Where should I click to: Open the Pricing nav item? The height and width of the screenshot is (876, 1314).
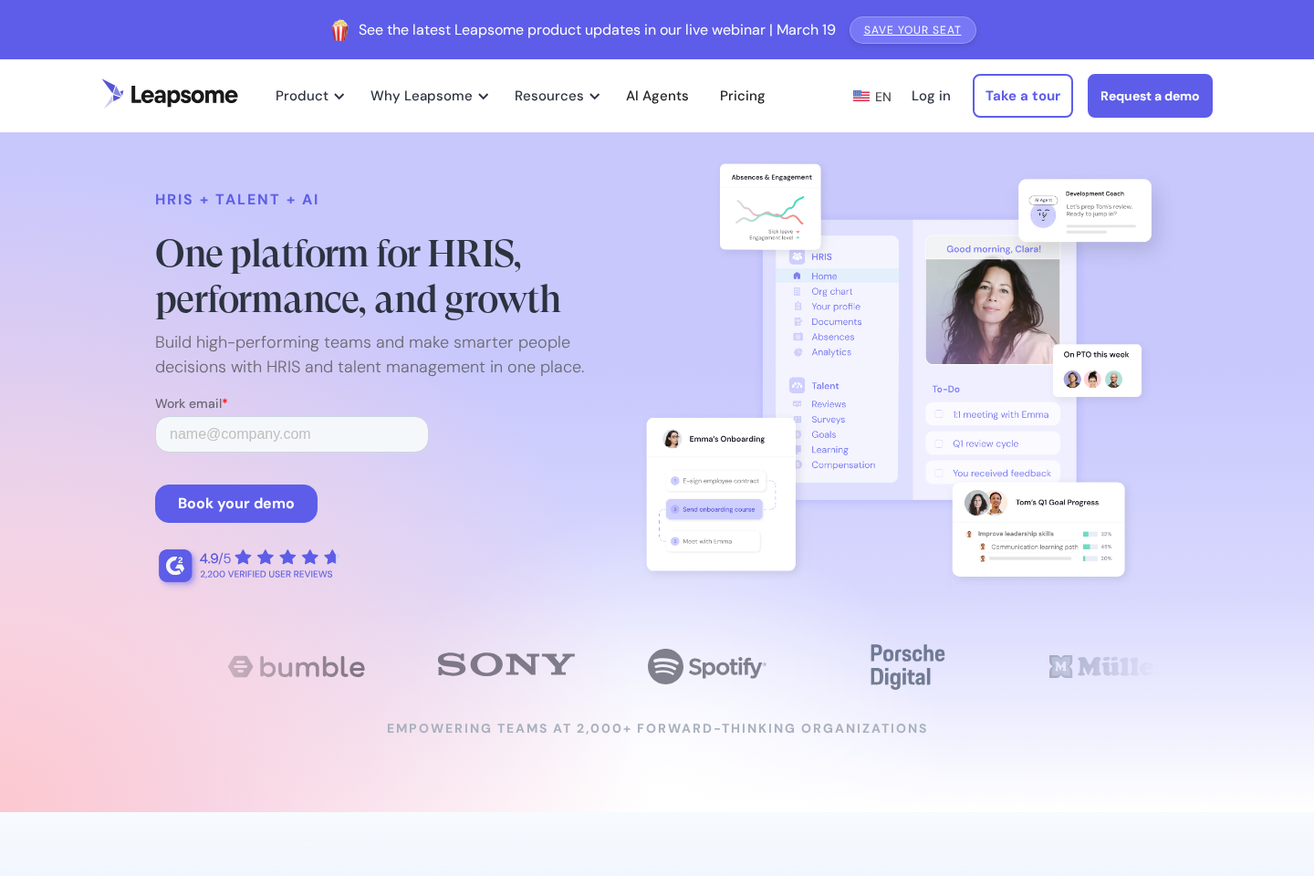click(x=742, y=96)
